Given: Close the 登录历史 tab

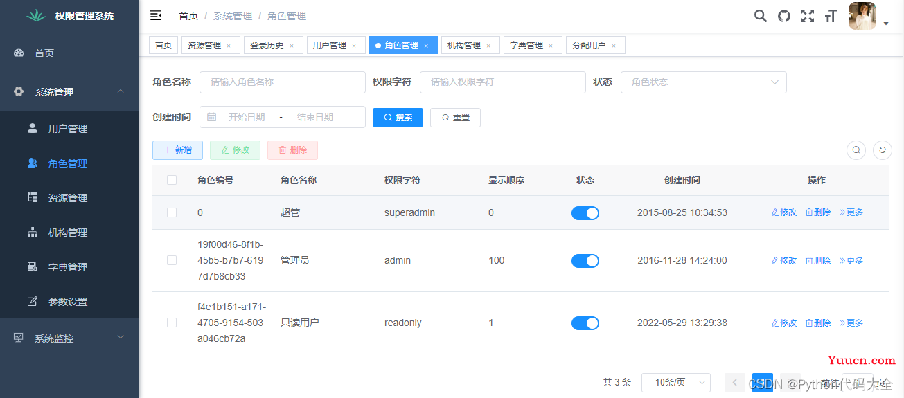Looking at the screenshot, I should click(292, 46).
